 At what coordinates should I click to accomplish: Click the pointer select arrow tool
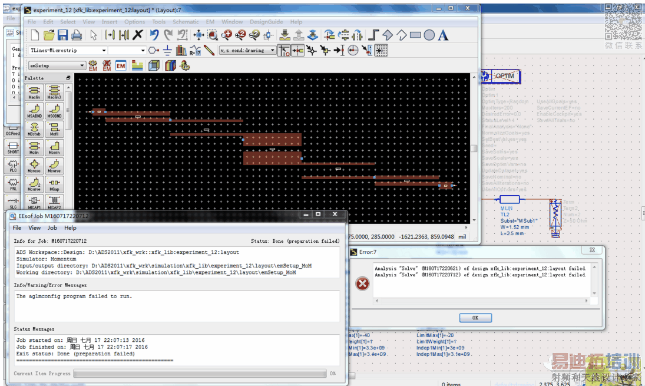(94, 35)
